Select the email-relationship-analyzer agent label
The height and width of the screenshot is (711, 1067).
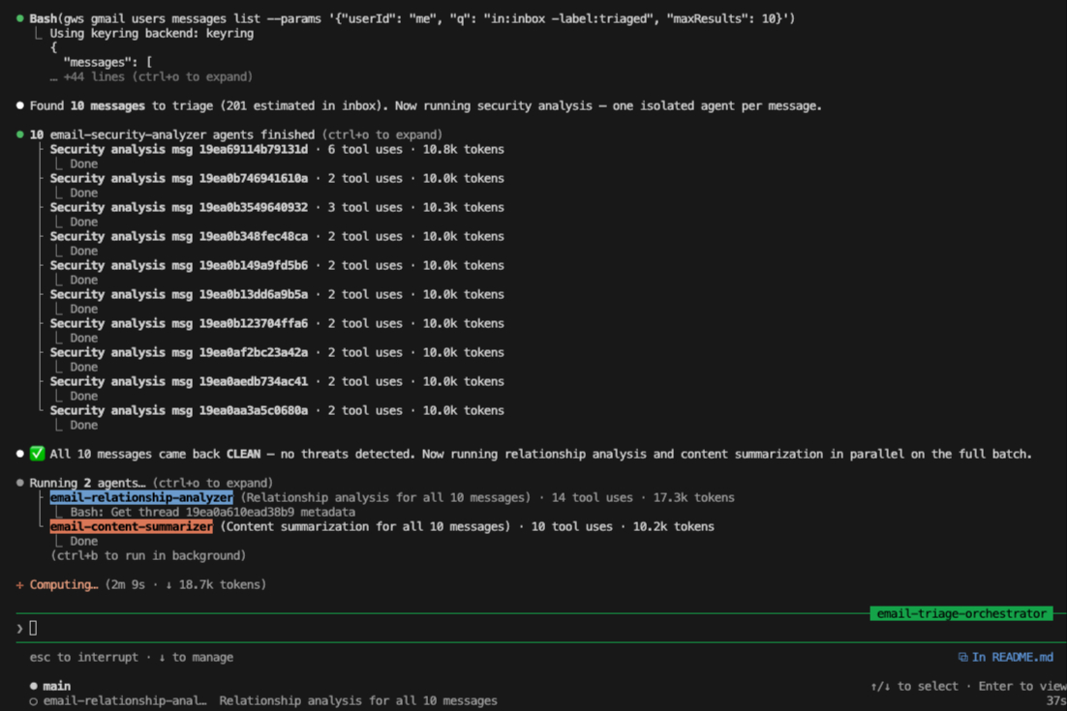tap(140, 497)
